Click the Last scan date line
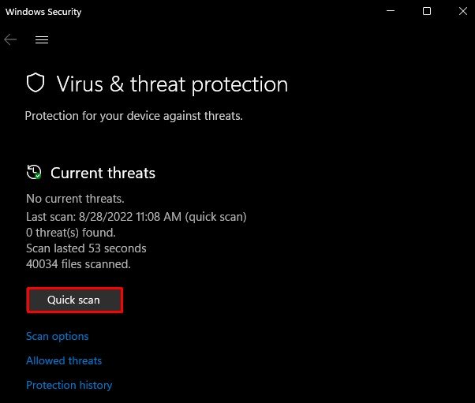Image resolution: width=475 pixels, height=403 pixels. (x=137, y=217)
